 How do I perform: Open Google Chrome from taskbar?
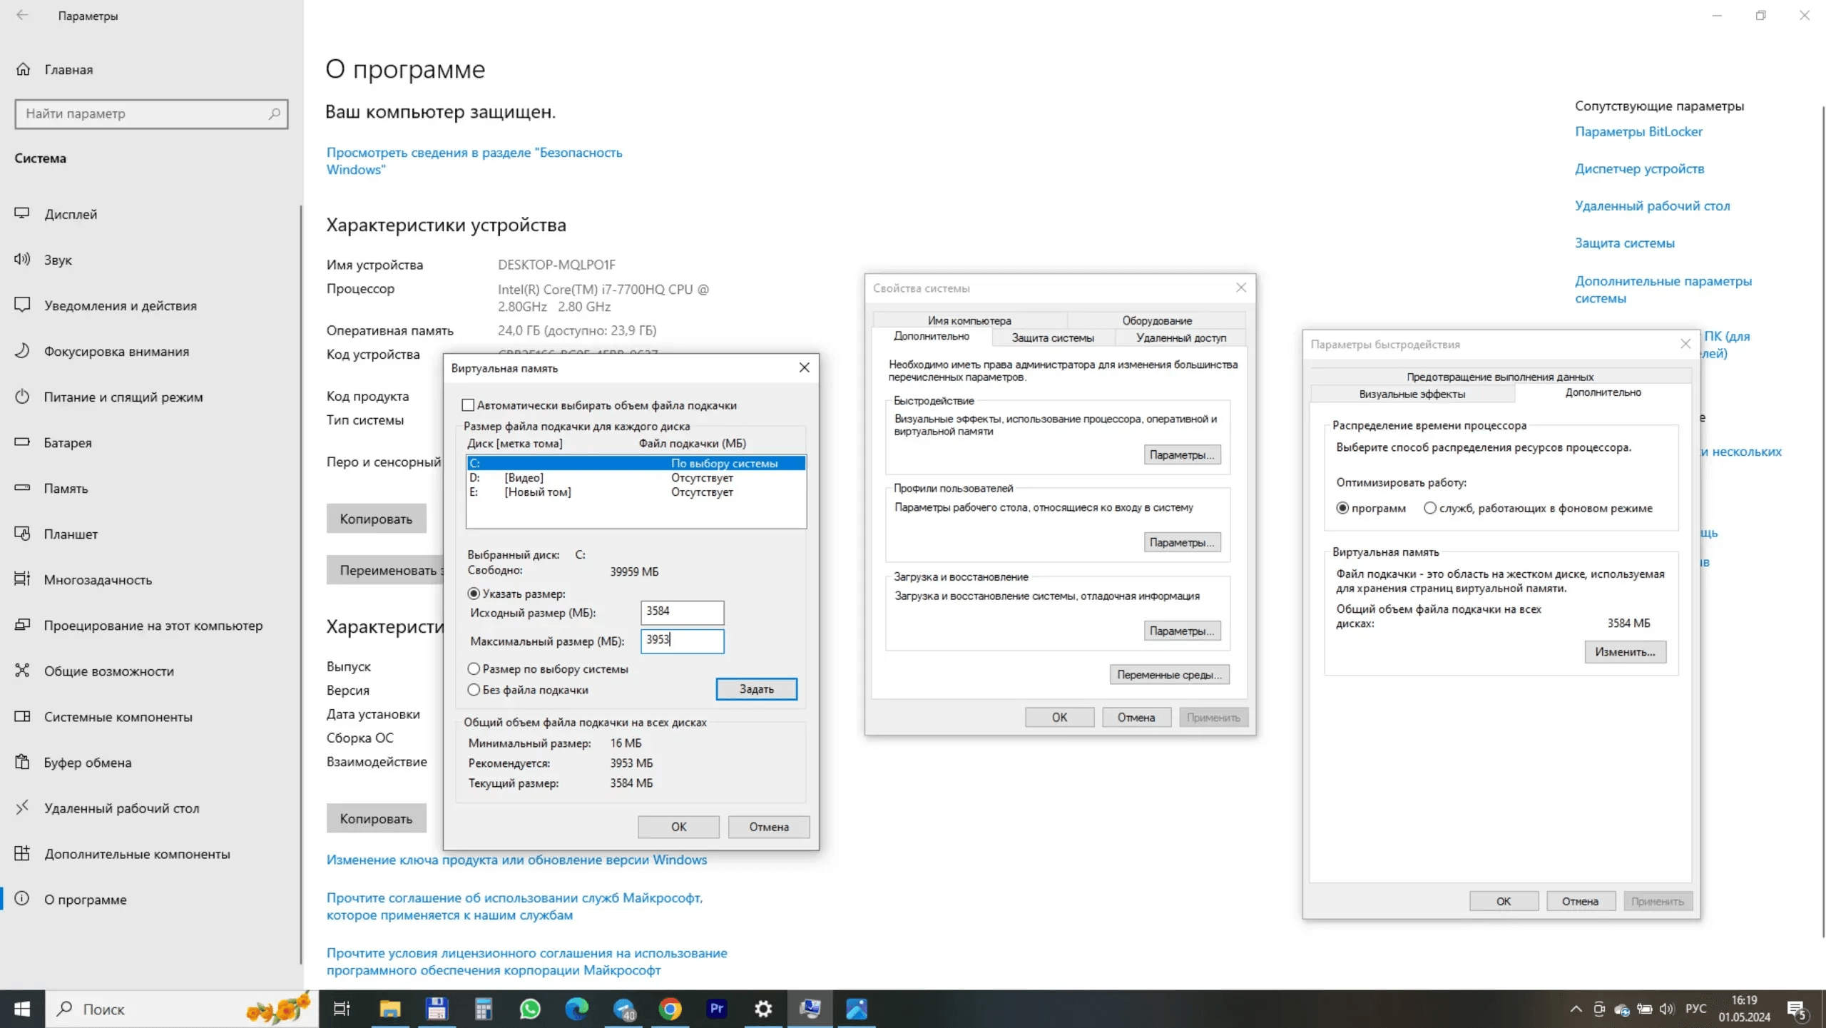point(670,1009)
